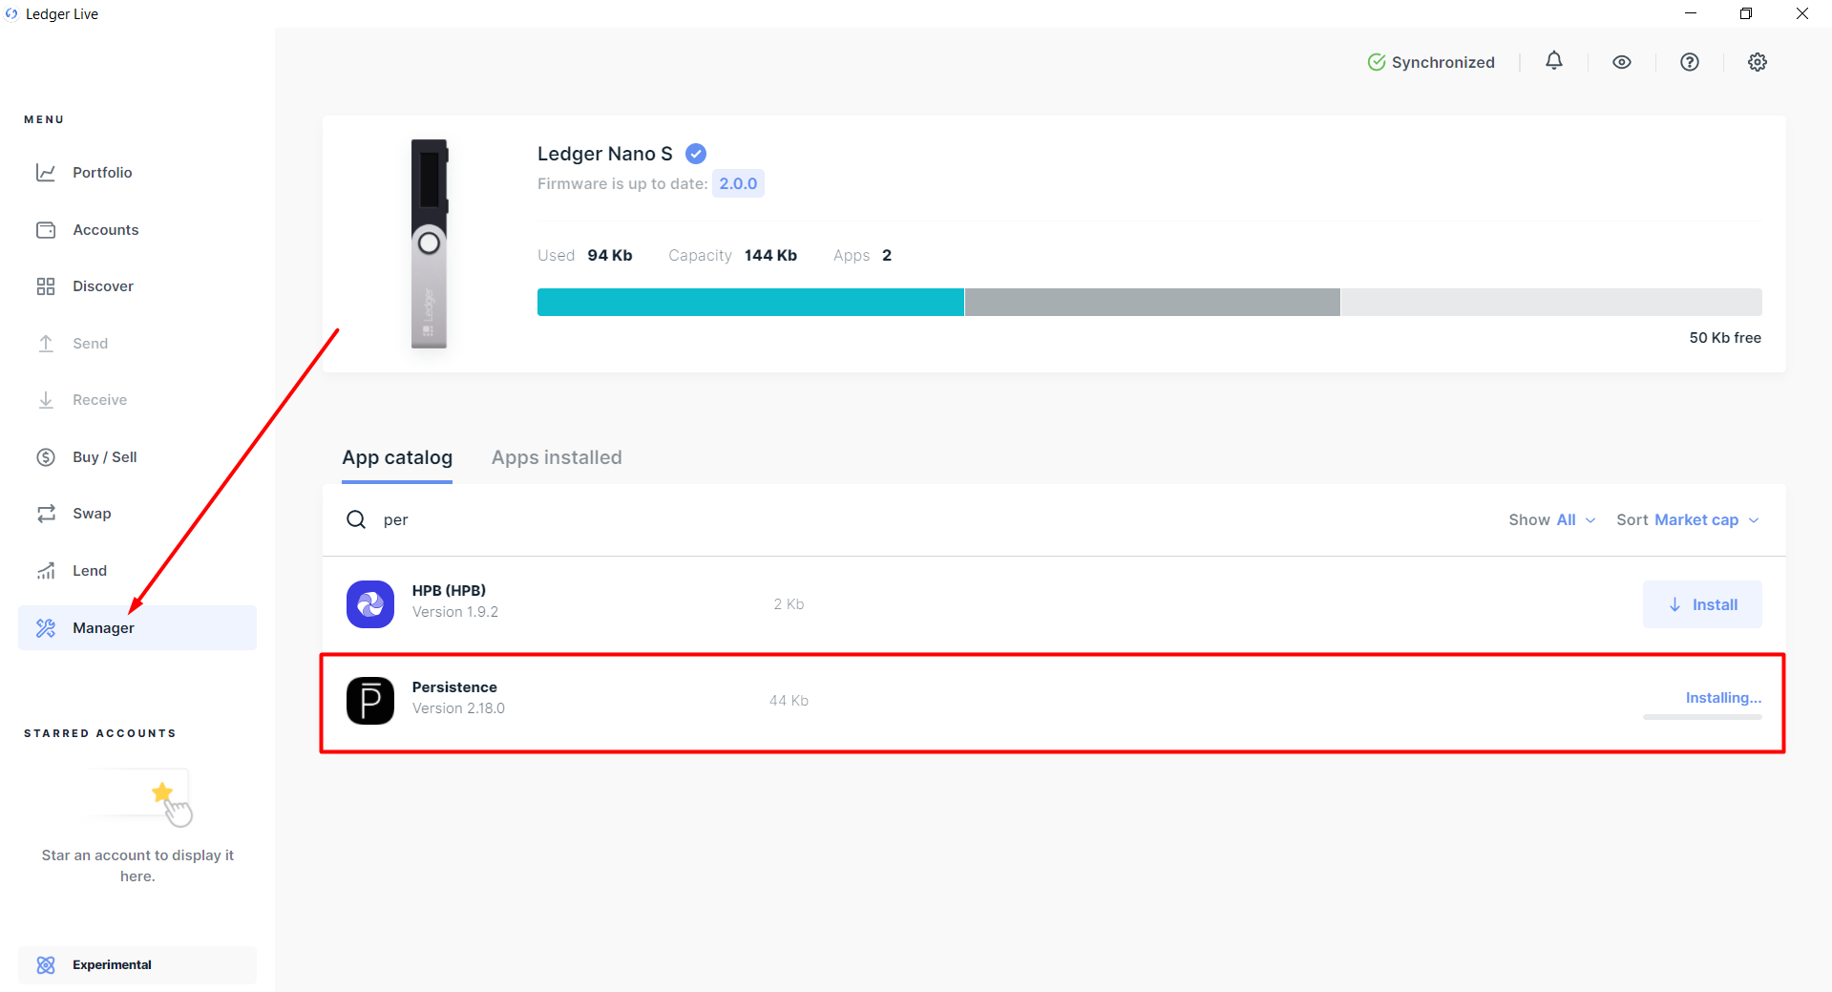The image size is (1832, 992).
Task: Select the App catalog tab
Action: [x=397, y=457]
